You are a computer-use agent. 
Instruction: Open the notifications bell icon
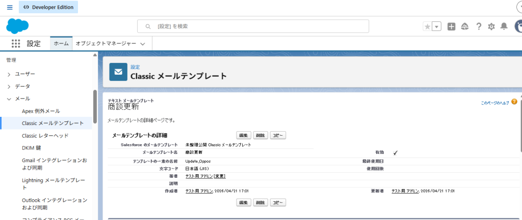(504, 26)
